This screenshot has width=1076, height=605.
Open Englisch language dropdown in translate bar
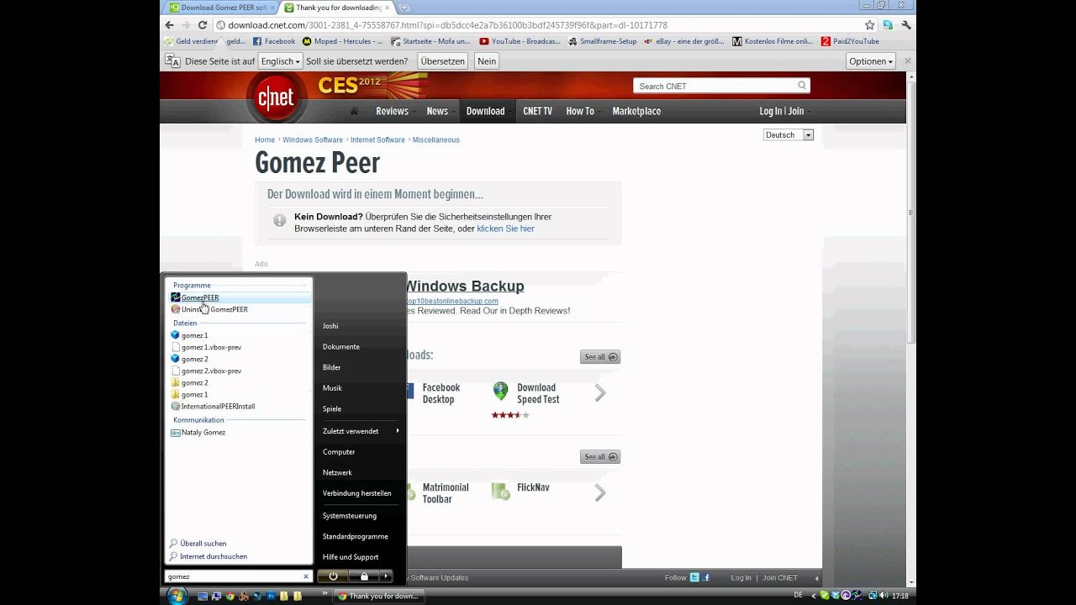[280, 61]
